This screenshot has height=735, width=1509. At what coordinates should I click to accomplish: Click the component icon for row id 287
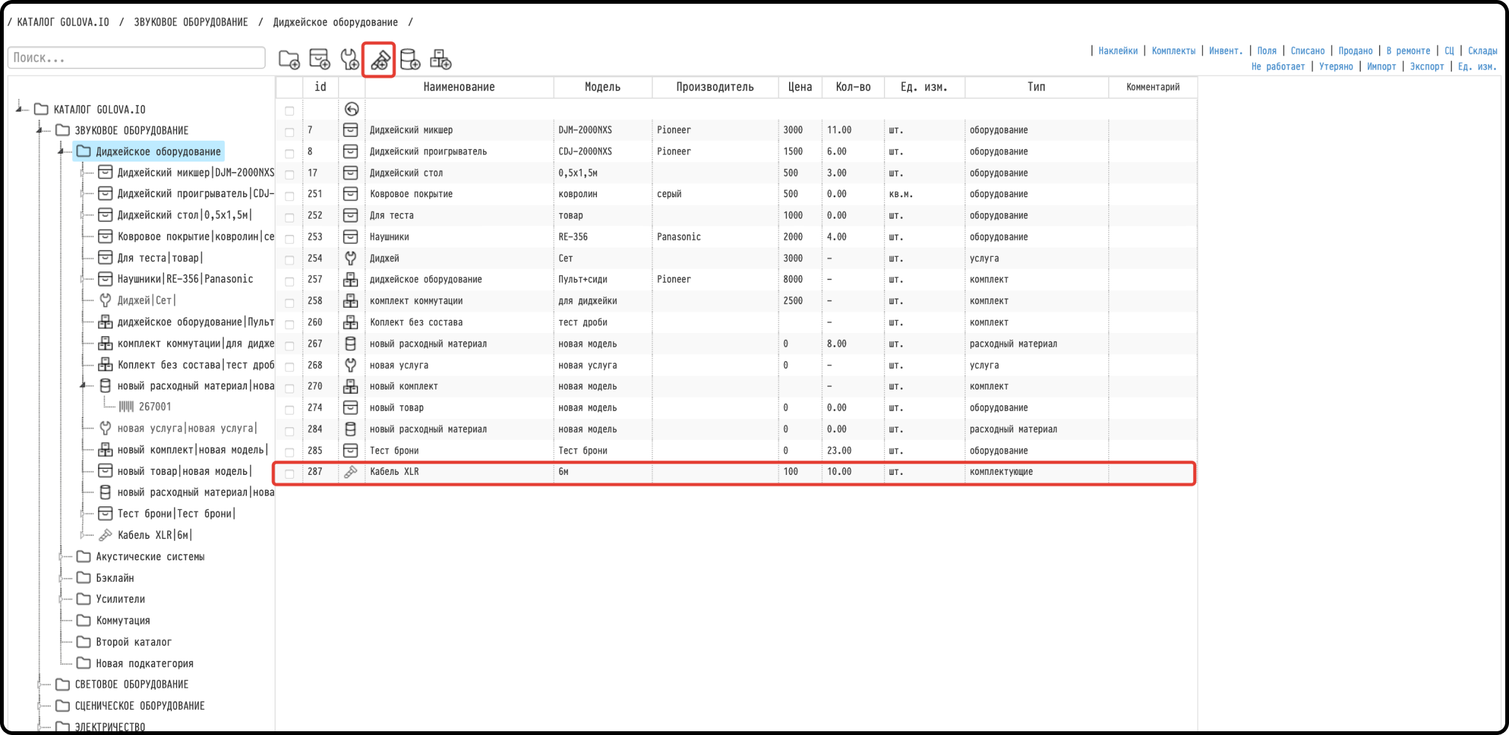351,472
